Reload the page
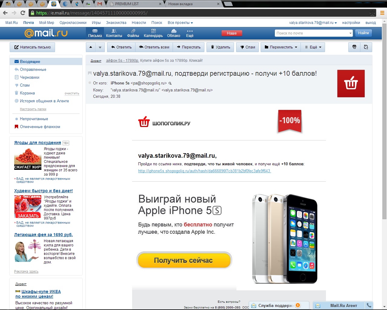Viewport: 387px width, 310px height. tap(23, 13)
